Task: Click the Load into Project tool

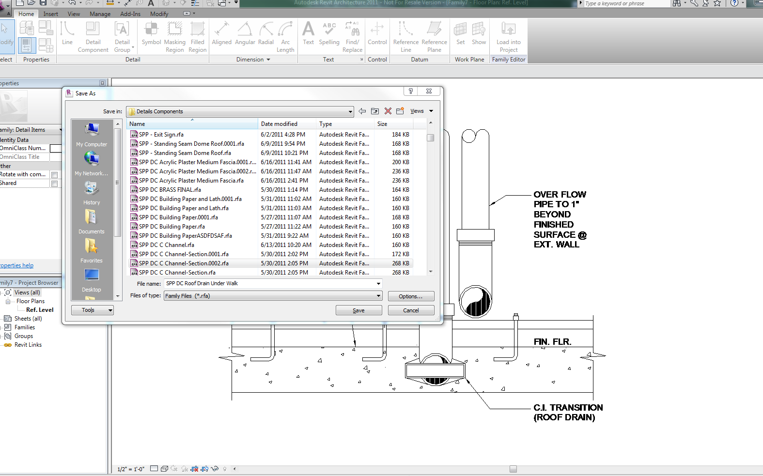Action: (x=508, y=36)
